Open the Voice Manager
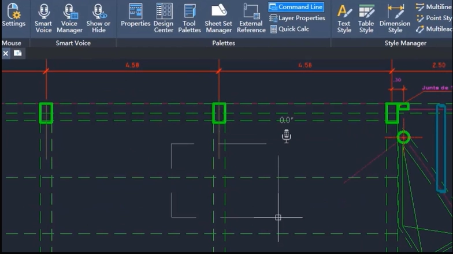The image size is (453, 254). pos(69,18)
